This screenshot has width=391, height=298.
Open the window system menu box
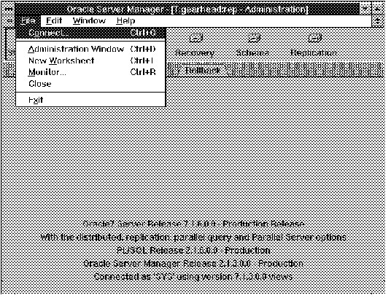click(9, 9)
